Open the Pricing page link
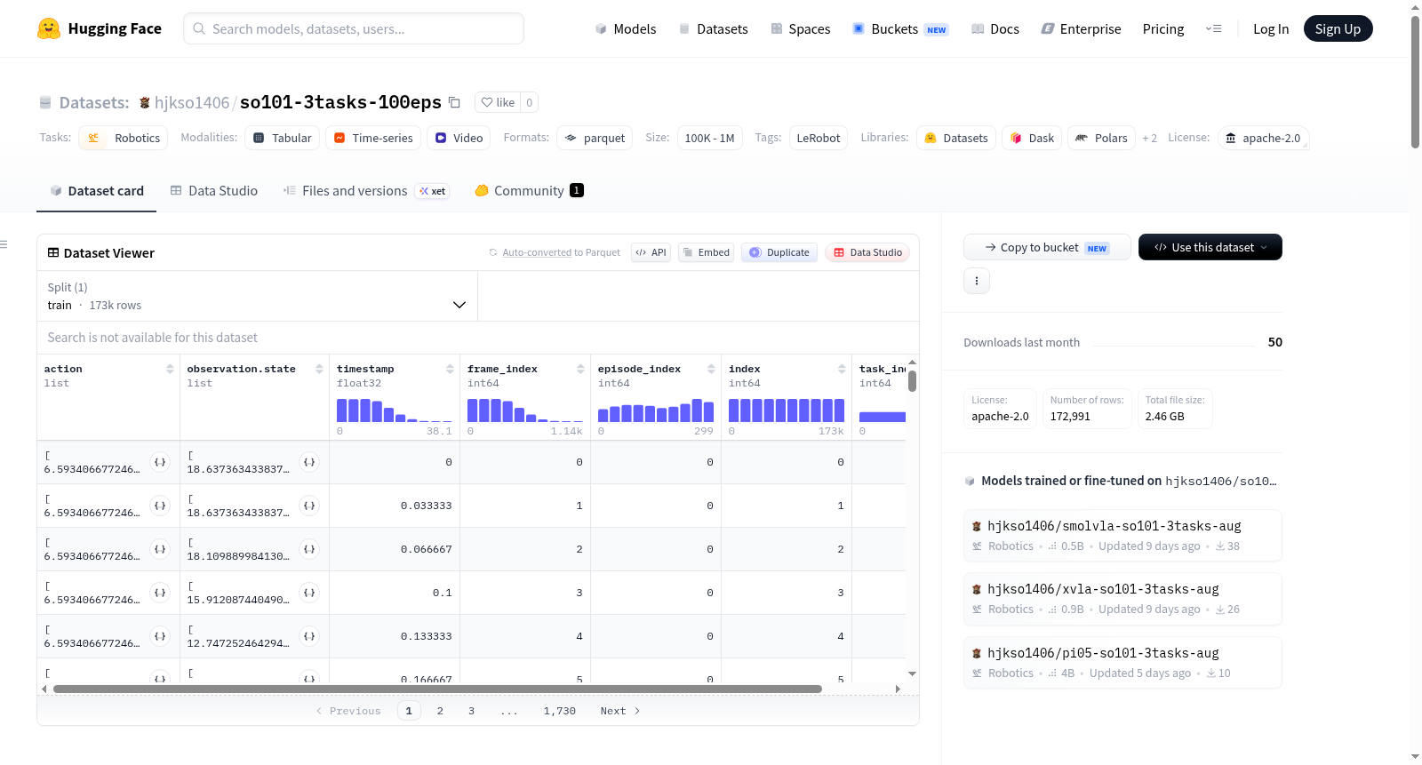 tap(1163, 28)
